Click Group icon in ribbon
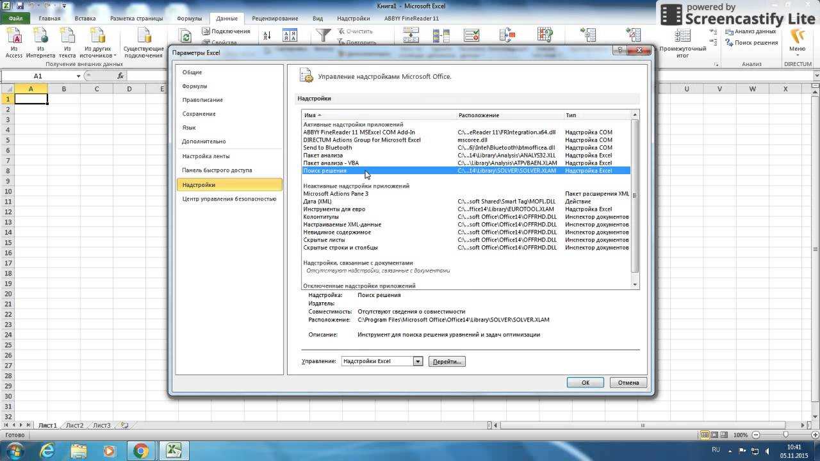The image size is (820, 461). [x=587, y=36]
